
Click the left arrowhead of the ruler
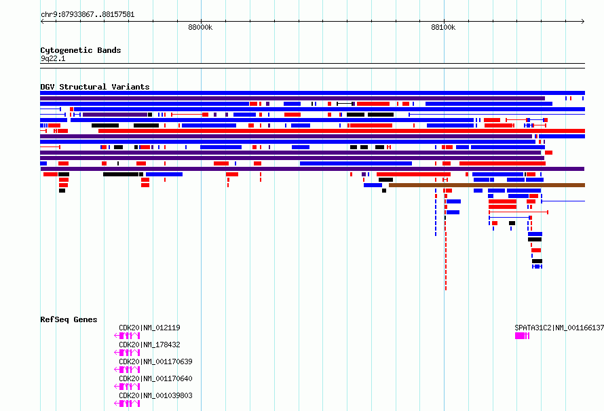click(x=42, y=22)
